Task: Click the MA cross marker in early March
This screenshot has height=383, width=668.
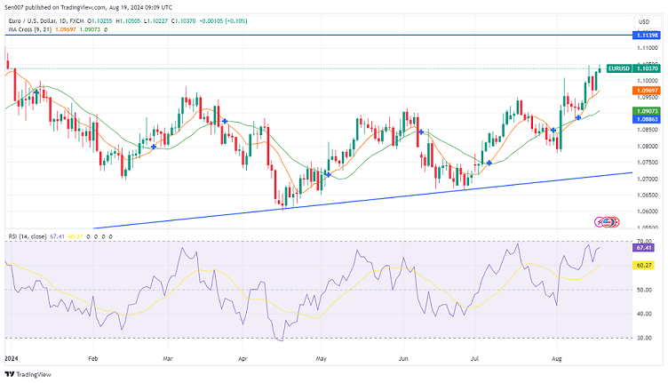Action: click(225, 121)
